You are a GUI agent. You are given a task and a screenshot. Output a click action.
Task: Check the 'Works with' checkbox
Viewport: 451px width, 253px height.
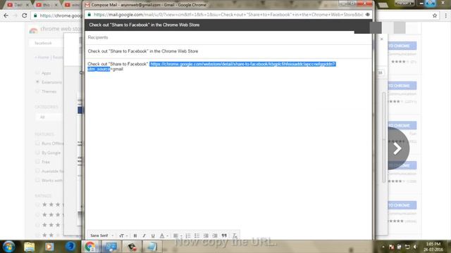click(x=37, y=180)
